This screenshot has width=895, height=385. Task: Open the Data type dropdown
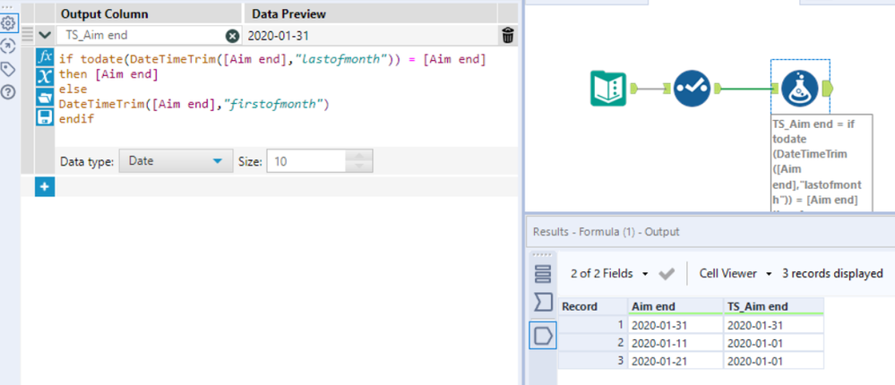click(176, 161)
